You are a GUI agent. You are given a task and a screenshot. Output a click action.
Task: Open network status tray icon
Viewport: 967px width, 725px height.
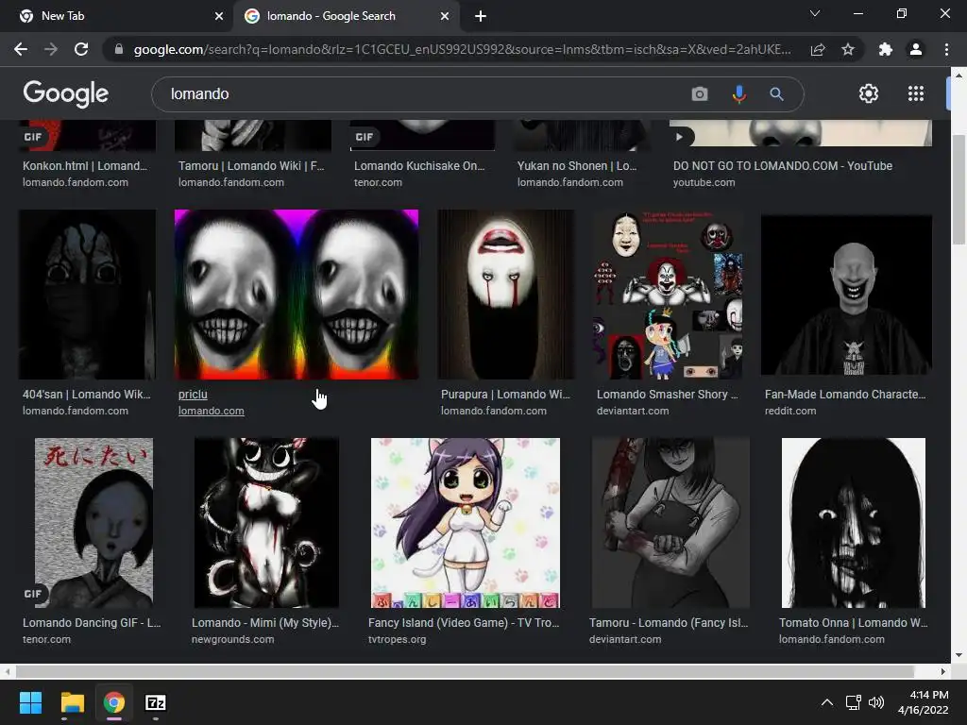click(x=853, y=702)
